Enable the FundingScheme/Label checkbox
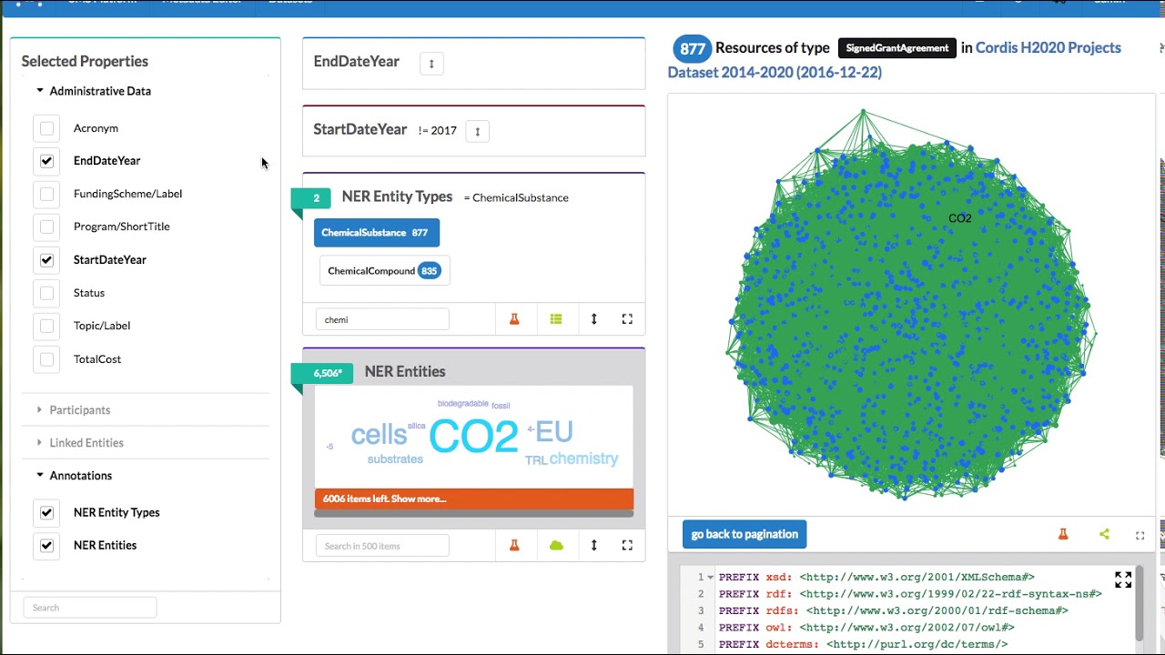1165x655 pixels. coord(46,194)
